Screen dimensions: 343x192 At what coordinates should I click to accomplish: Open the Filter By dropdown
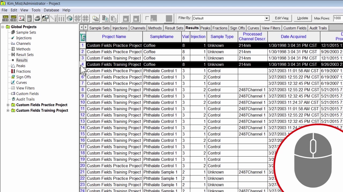pyautogui.click(x=267, y=18)
